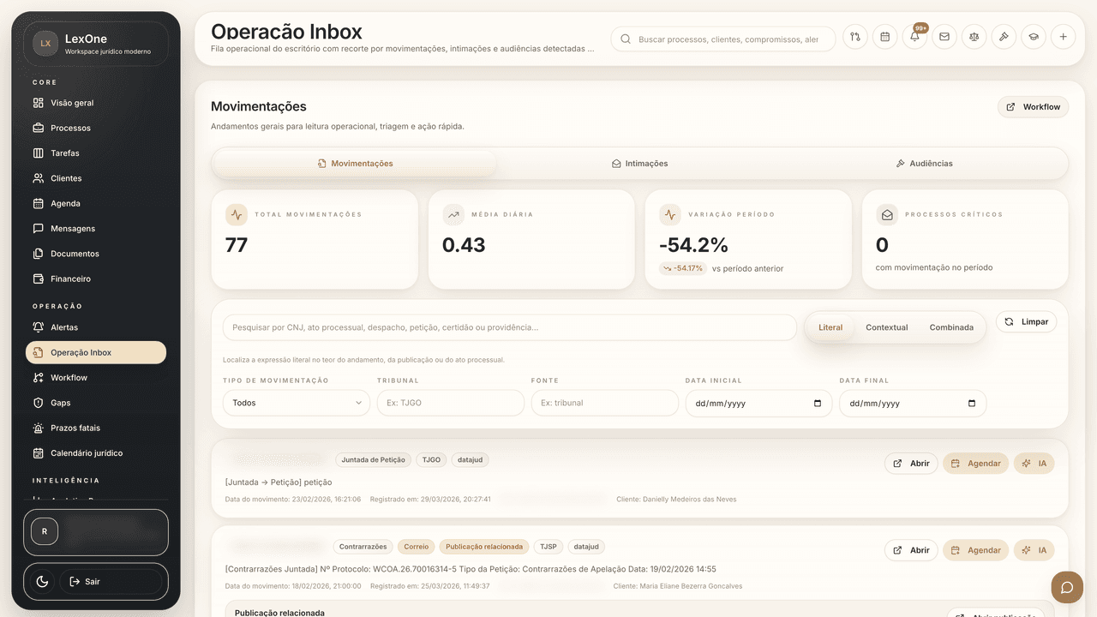Choose the Combinada search mode
Screen dimensions: 1097x617
click(951, 327)
